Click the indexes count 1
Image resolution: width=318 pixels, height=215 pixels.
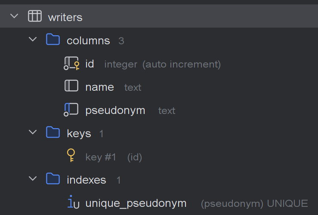coord(119,180)
